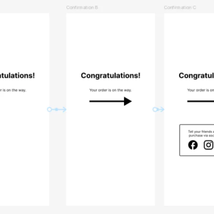Select the "is on the way." text in the leftmost frame
The image size is (214, 214).
tap(13, 90)
